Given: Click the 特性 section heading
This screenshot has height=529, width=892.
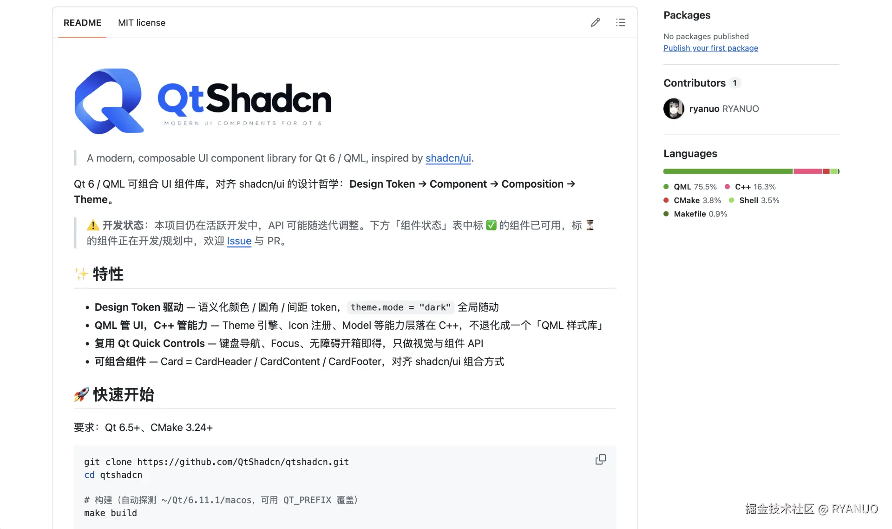Looking at the screenshot, I should tap(99, 274).
